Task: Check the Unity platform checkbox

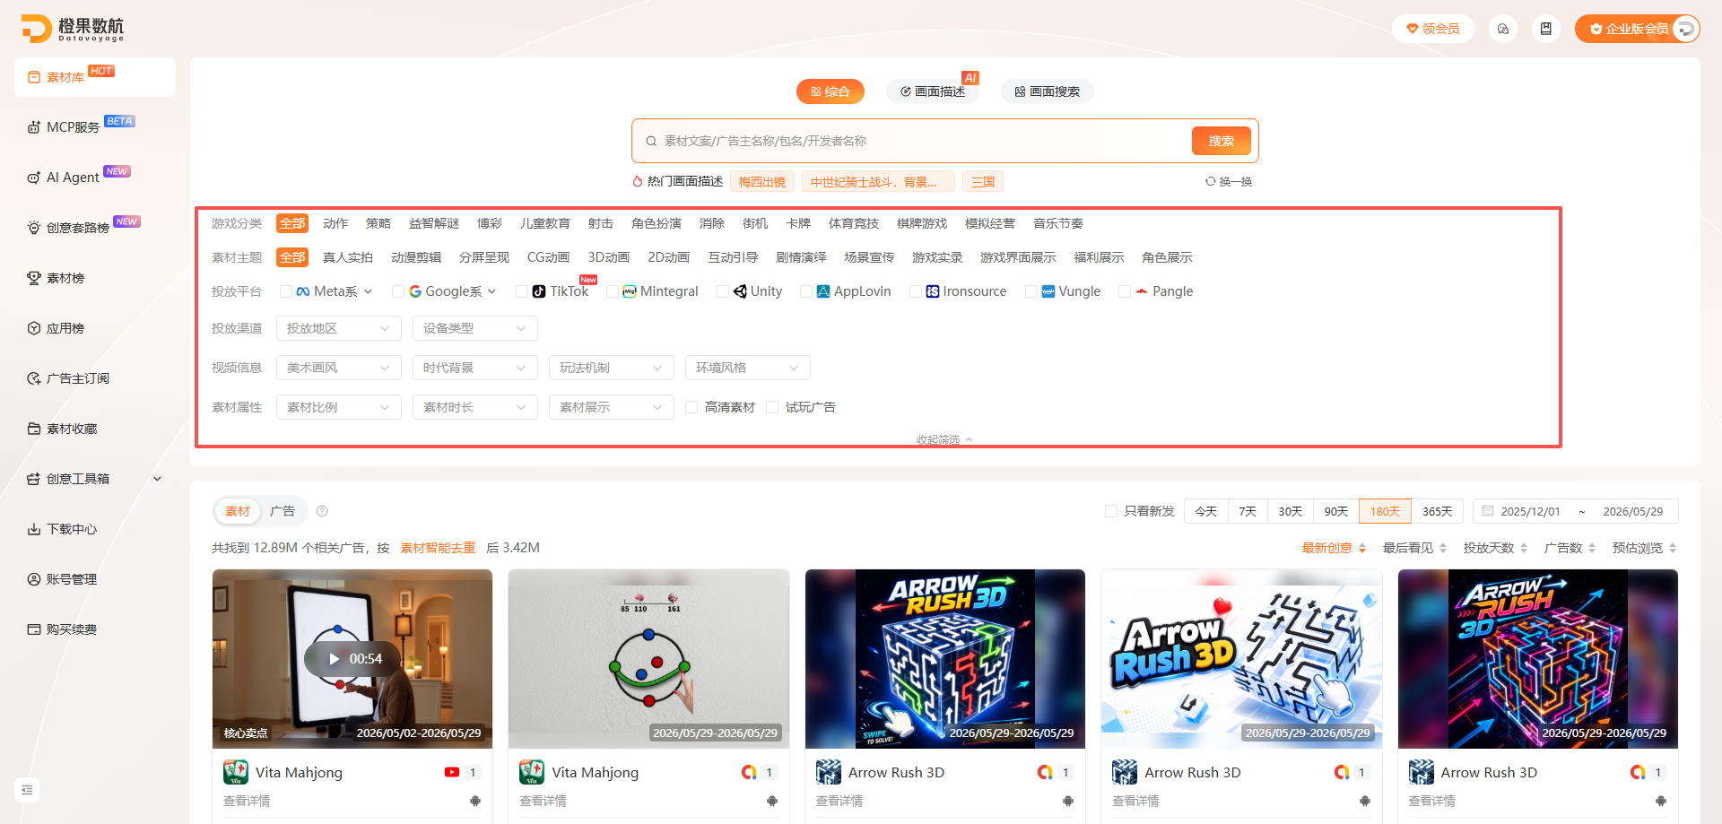Action: (723, 291)
